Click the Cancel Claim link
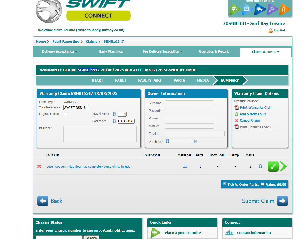 pos(250,120)
